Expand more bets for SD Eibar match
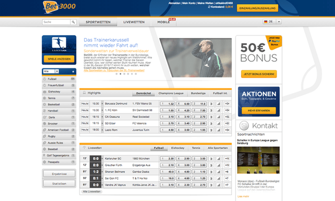This screenshot has width=335, height=201. pos(227,124)
